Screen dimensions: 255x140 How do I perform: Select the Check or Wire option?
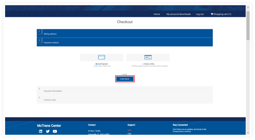(x=143, y=64)
